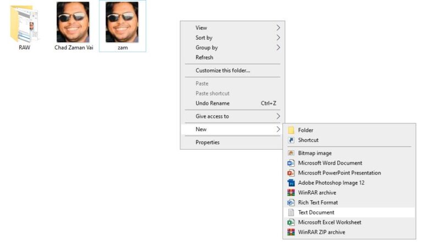Create a new Shortcut label

308,140
